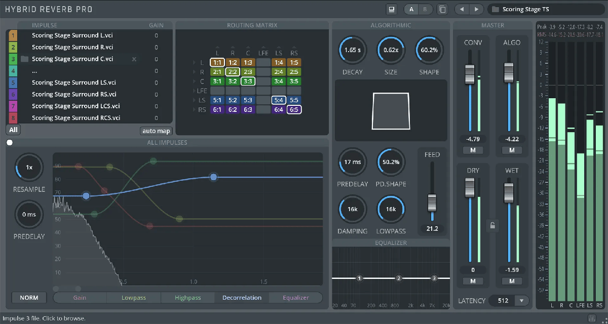Image resolution: width=608 pixels, height=324 pixels.
Task: Go to the next preset arrow
Action: coord(476,9)
